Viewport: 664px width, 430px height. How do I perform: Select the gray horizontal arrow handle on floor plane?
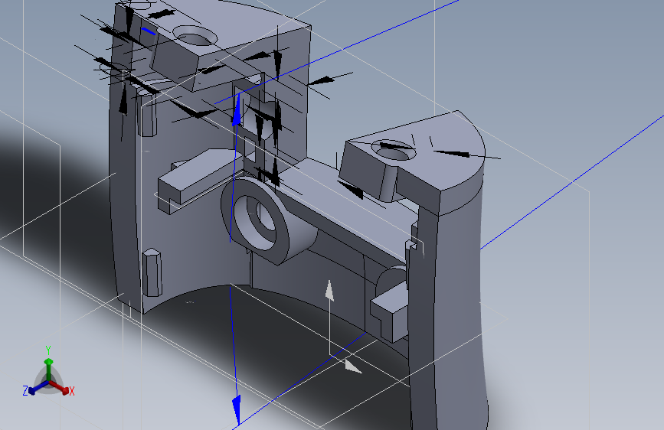(353, 366)
